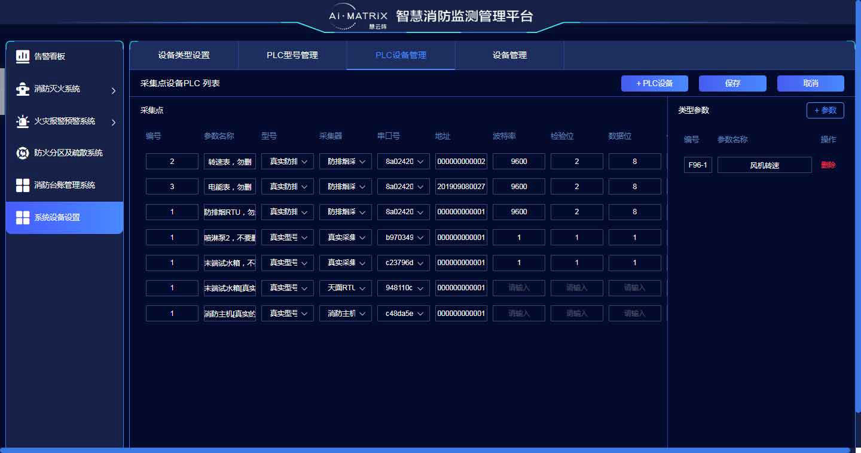
Task: Click the +PLC设备 button
Action: click(x=655, y=83)
